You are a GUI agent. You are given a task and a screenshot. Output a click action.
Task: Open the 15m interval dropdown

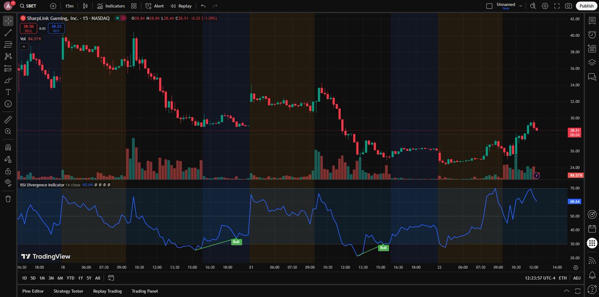[69, 6]
